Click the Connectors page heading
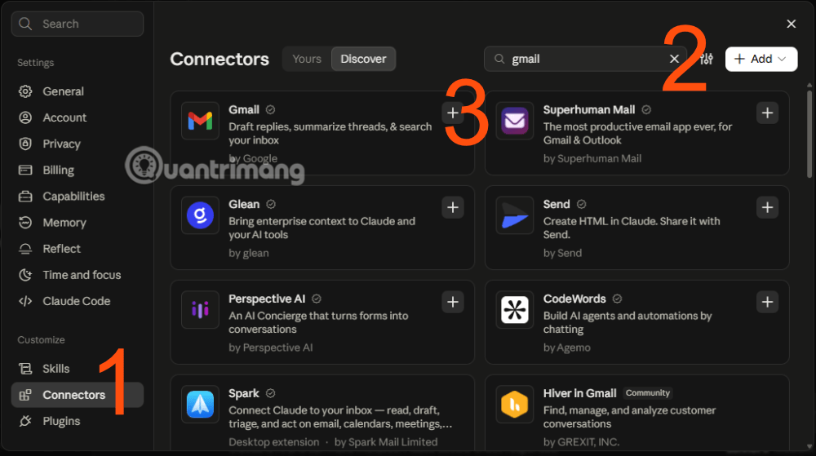Image resolution: width=816 pixels, height=456 pixels. click(x=220, y=59)
